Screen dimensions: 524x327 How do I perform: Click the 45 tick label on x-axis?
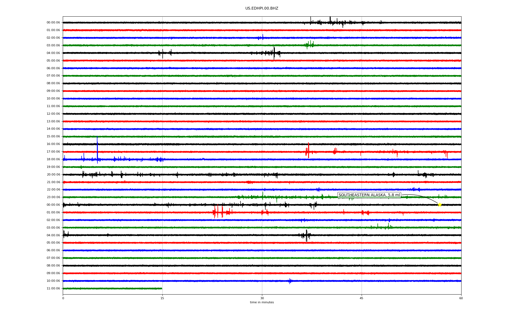(362, 298)
